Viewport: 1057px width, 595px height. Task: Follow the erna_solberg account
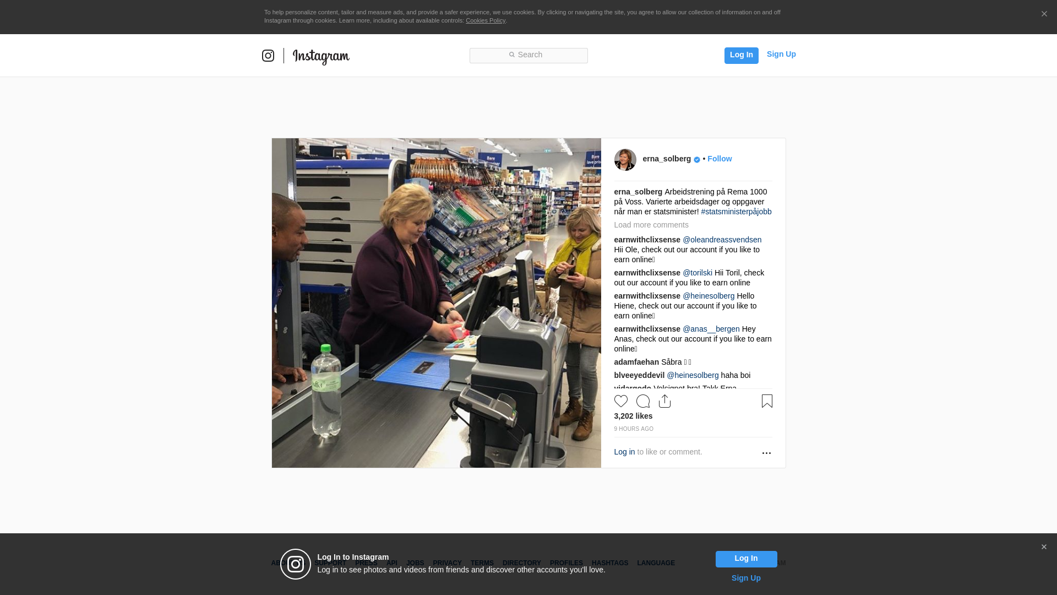[x=720, y=159]
